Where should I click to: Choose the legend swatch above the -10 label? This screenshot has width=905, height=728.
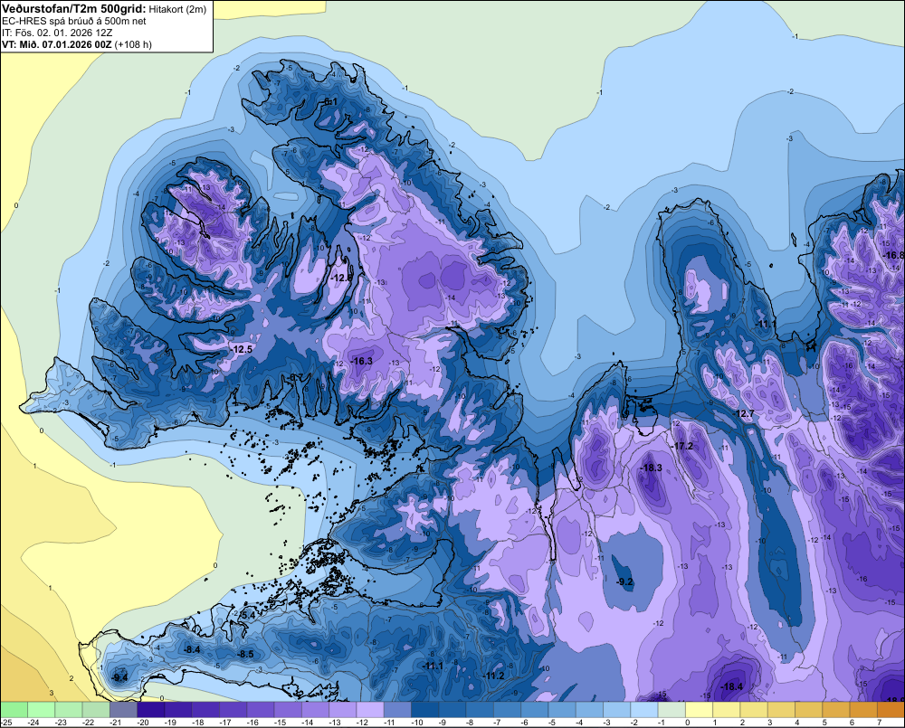(426, 710)
